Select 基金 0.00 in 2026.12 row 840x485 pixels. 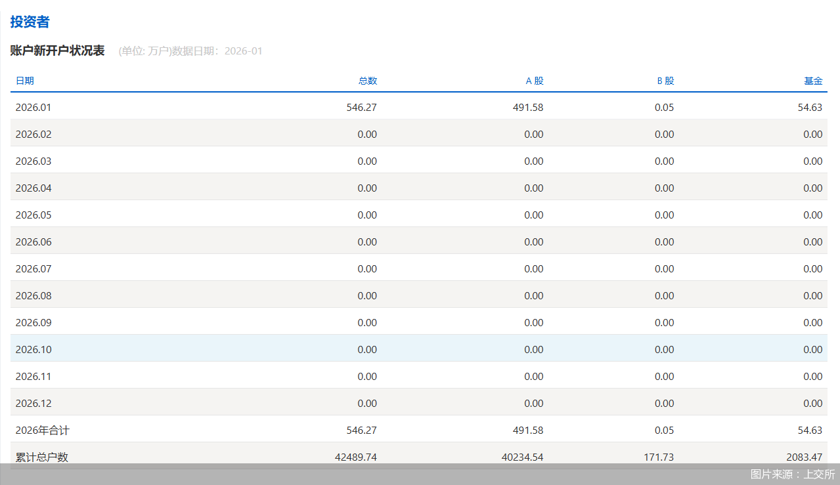coord(813,403)
